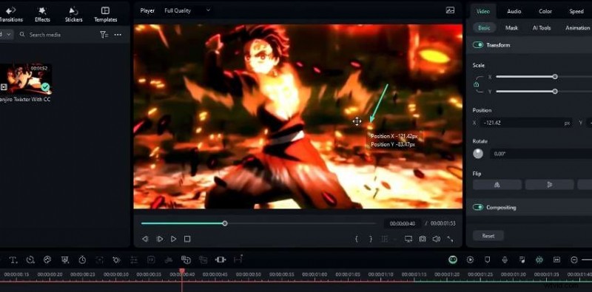Switch to the Video properties tab
Image resolution: width=592 pixels, height=292 pixels.
(x=483, y=11)
